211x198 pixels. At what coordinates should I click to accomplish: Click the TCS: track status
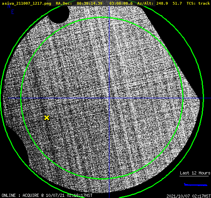click(x=198, y=3)
